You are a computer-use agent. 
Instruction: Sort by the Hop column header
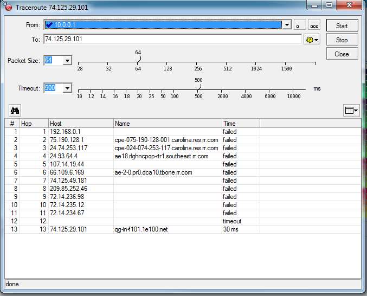click(34, 123)
